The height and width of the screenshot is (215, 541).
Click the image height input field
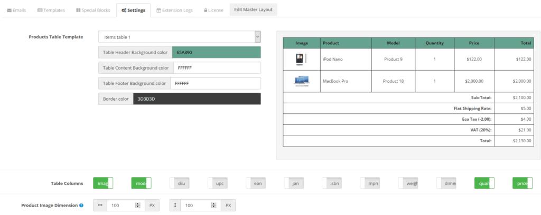[200, 206]
